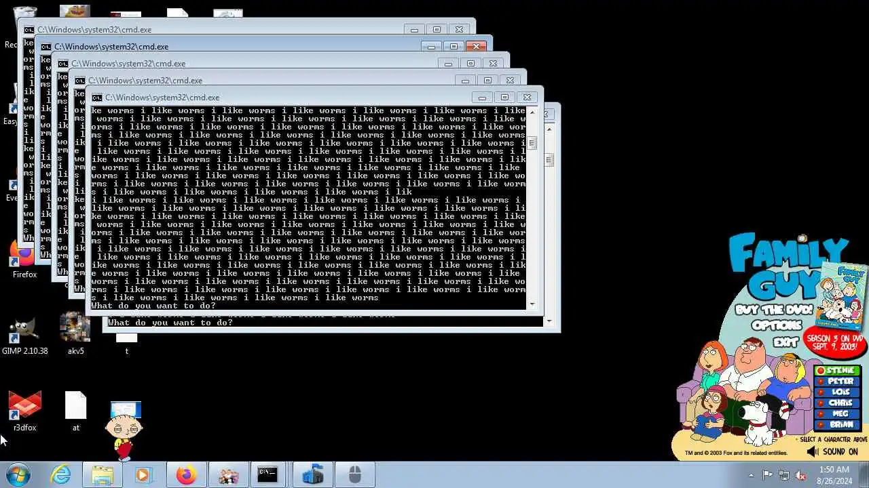The image size is (869, 488).
Task: Open system menu icon of rearmost cmd window
Action: pos(29,30)
